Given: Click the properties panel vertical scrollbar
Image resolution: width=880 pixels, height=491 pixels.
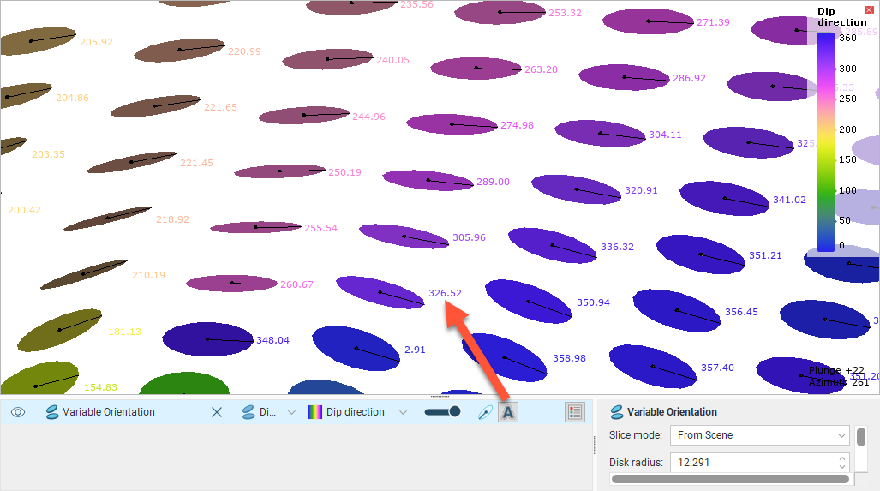Looking at the screenshot, I should coord(861,436).
